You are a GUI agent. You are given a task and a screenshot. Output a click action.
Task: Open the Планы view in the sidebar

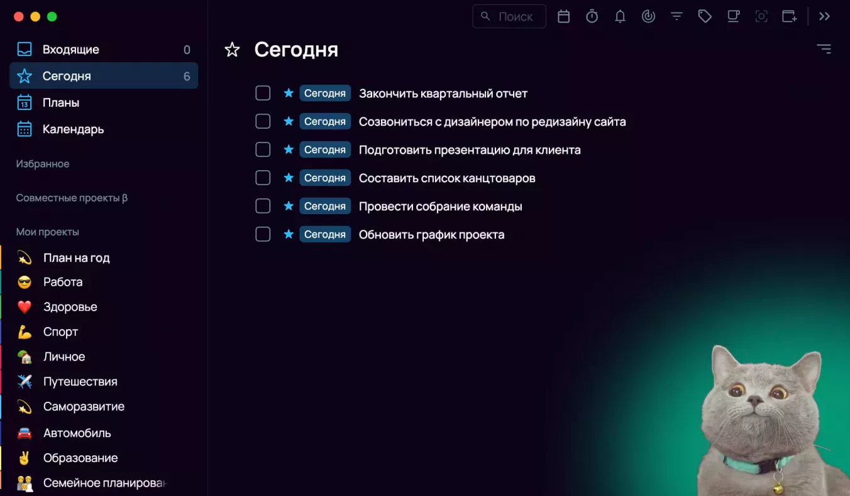pos(104,102)
